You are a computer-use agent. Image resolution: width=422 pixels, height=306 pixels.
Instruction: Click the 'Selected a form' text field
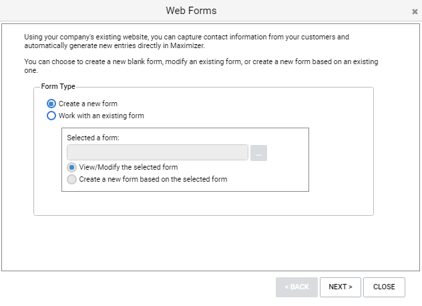(158, 152)
